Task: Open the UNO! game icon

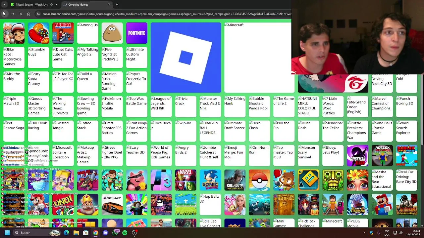Action: coord(63,204)
